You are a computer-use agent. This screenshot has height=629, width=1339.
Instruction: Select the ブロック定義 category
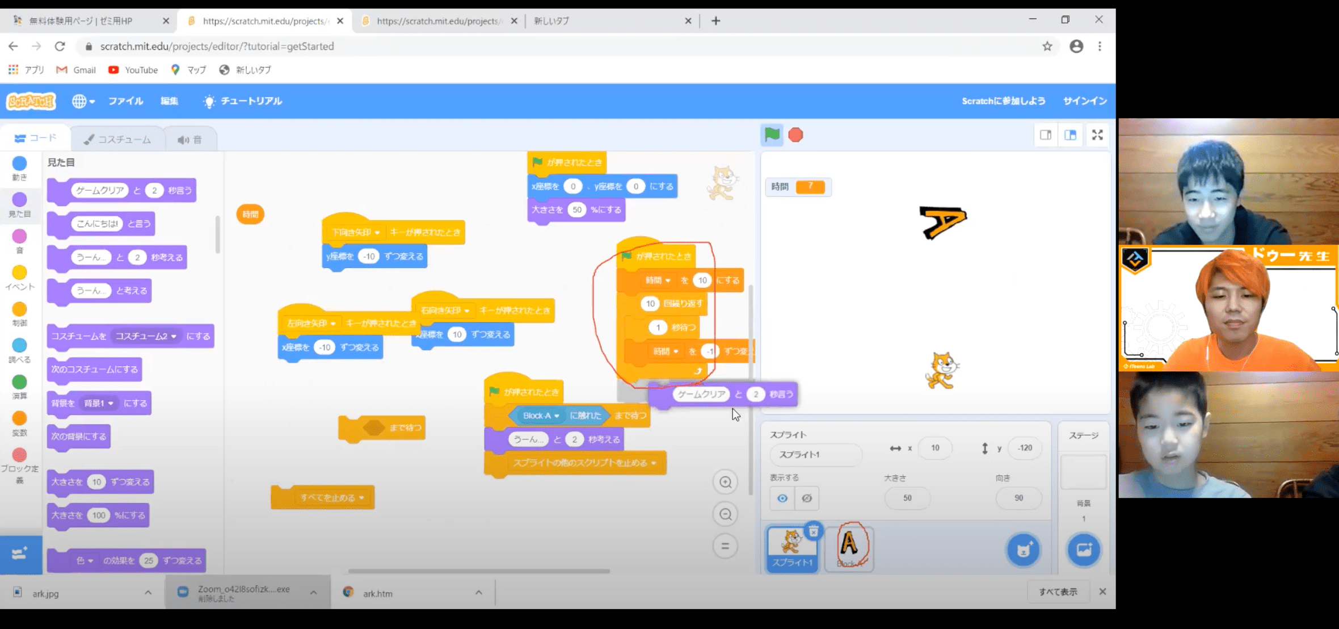click(x=19, y=466)
